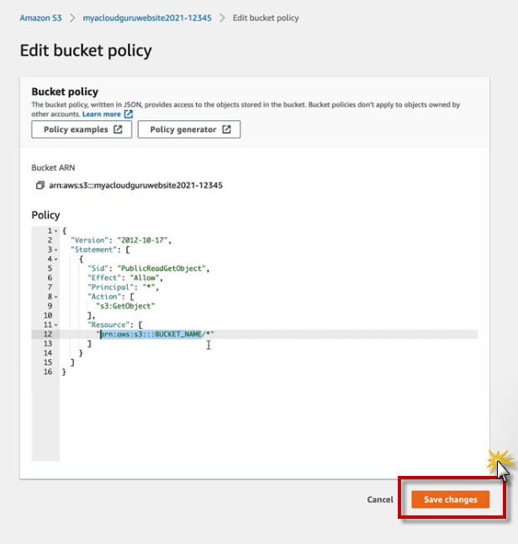Click external link icon beside Learn more
Viewport: 518px width, 544px height.
pos(129,114)
